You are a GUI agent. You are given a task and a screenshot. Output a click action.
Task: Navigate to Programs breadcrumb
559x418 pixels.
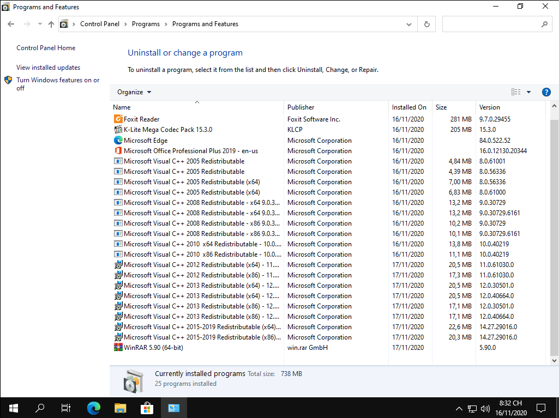tap(146, 24)
